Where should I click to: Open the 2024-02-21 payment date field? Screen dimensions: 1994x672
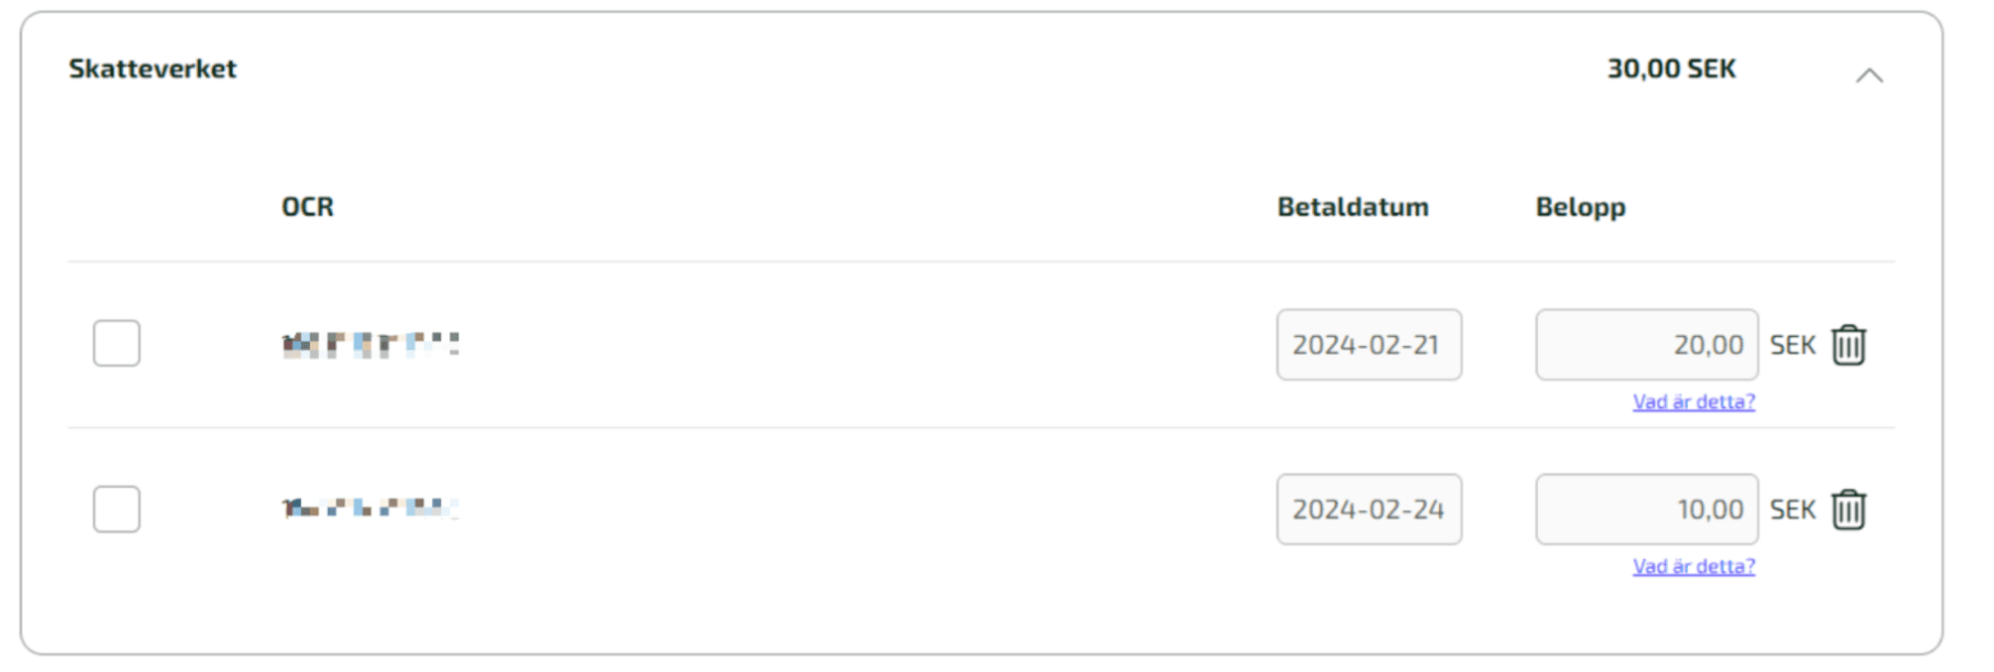coord(1369,345)
